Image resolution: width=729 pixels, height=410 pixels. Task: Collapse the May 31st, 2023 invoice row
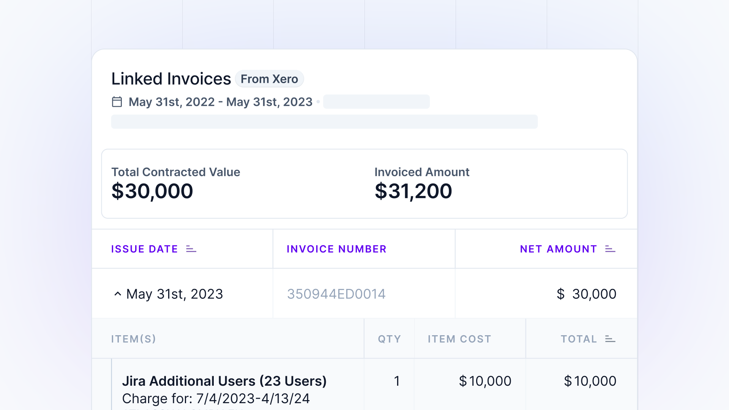click(x=118, y=294)
